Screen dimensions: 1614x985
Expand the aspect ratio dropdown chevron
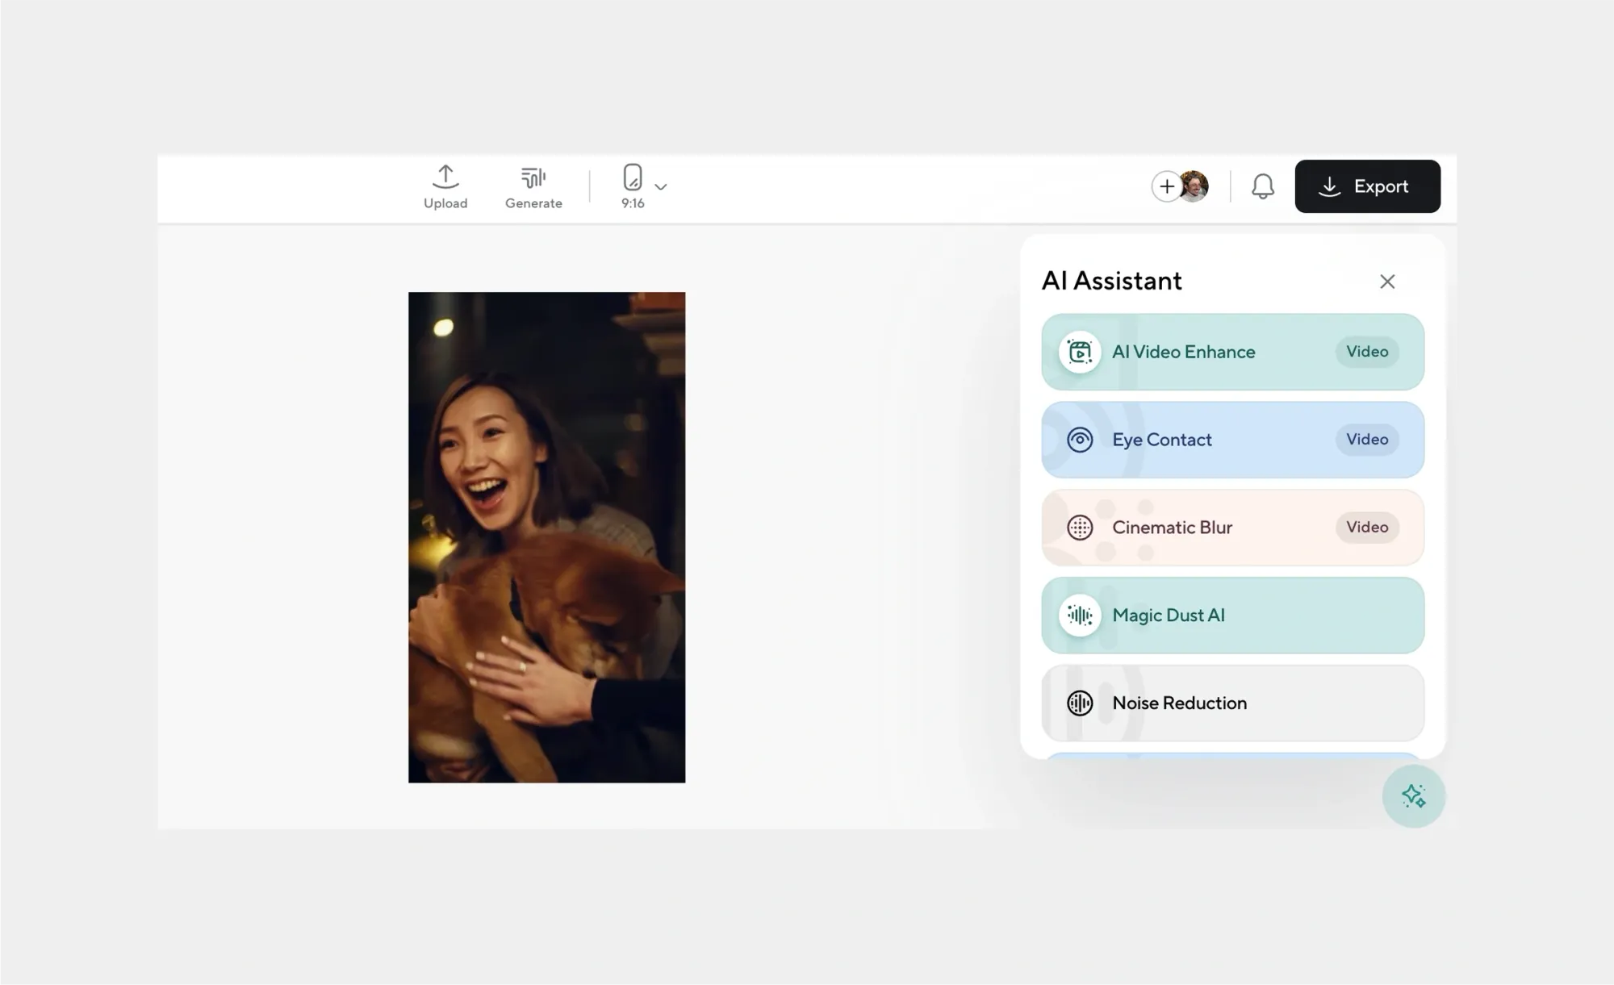pyautogui.click(x=661, y=186)
